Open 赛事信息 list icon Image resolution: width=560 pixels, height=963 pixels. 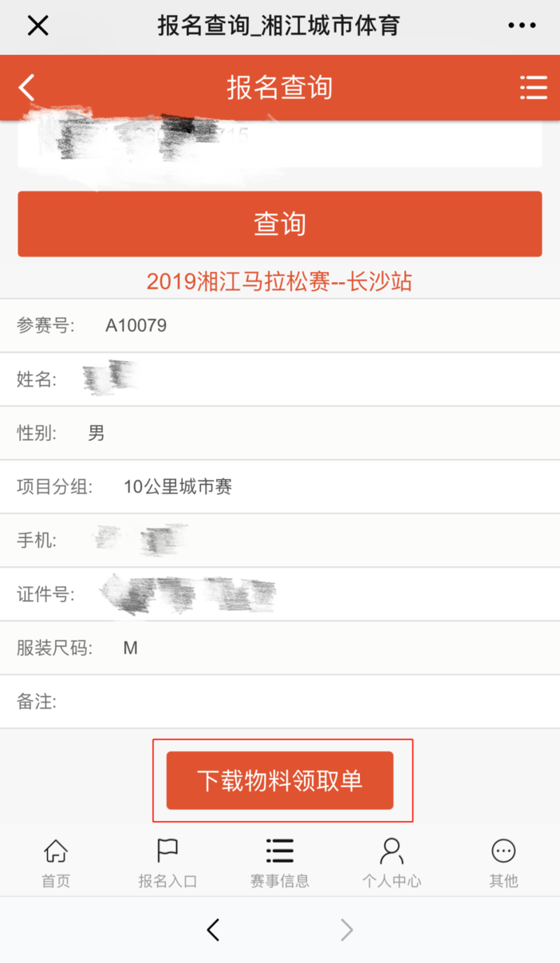(280, 851)
